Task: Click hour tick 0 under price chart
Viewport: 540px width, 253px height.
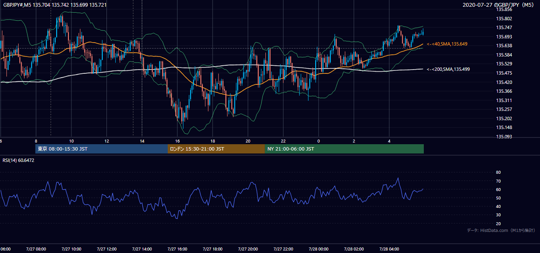Action: [319, 141]
